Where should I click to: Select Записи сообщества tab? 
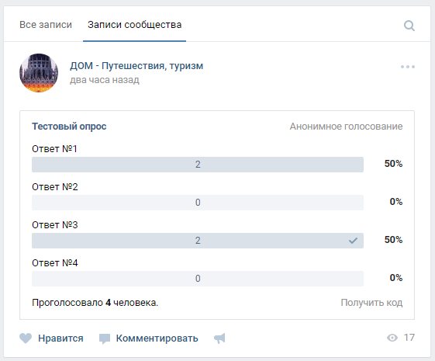pyautogui.click(x=135, y=25)
